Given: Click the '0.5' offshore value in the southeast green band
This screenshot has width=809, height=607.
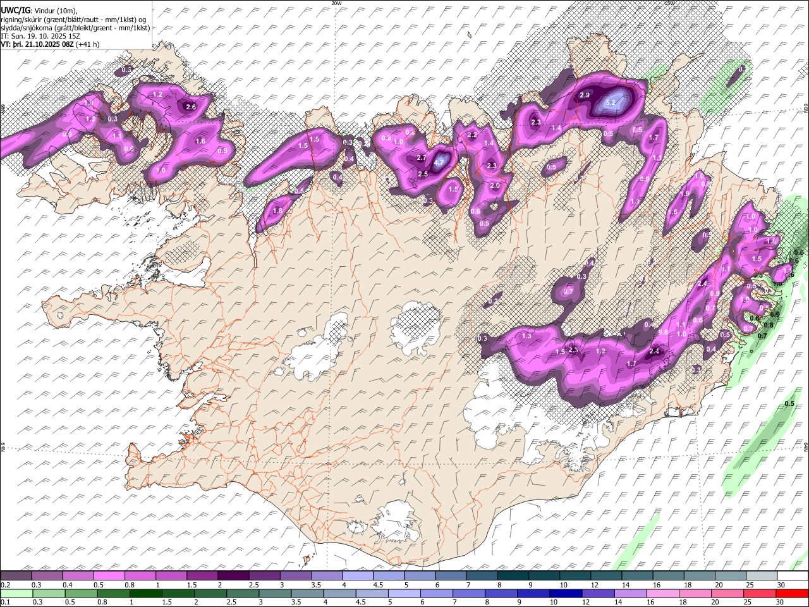Looking at the screenshot, I should tap(789, 403).
